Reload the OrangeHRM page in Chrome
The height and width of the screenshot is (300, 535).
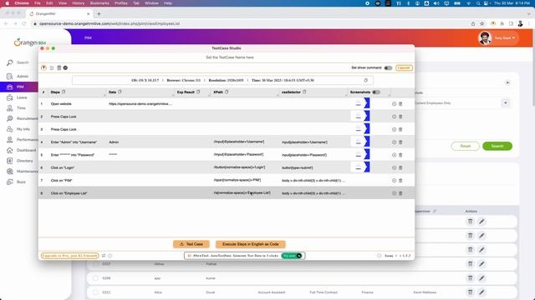24,24
